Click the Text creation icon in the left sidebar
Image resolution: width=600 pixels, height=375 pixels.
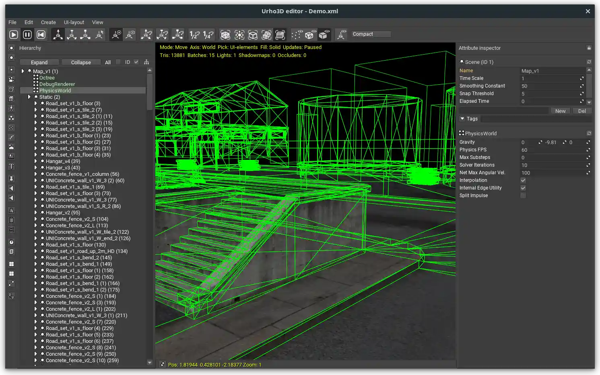(x=11, y=166)
